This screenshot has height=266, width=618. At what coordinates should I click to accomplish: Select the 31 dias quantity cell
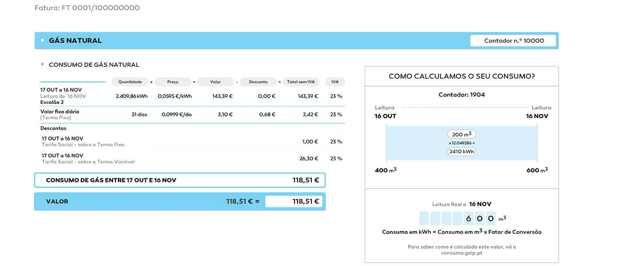(140, 114)
